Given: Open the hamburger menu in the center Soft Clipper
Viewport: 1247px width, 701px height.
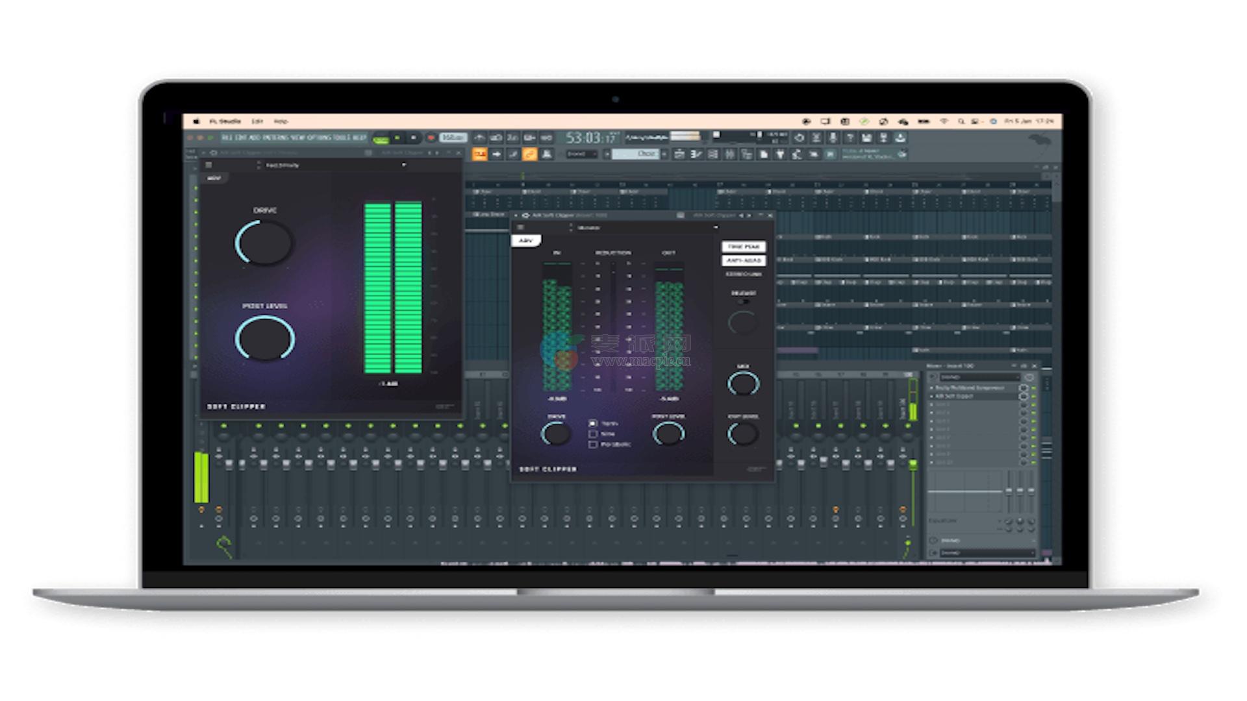Looking at the screenshot, I should pos(520,227).
